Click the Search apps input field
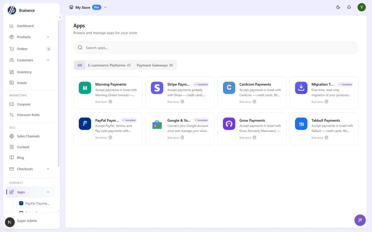The image size is (372, 232). 216,48
